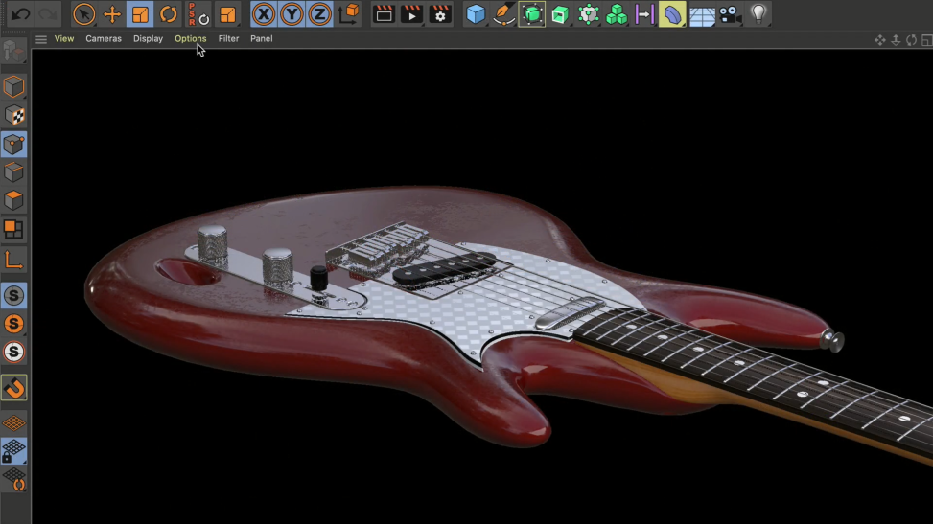The height and width of the screenshot is (524, 933).
Task: Open the Subdivision Surface generators icon
Action: [x=532, y=14]
